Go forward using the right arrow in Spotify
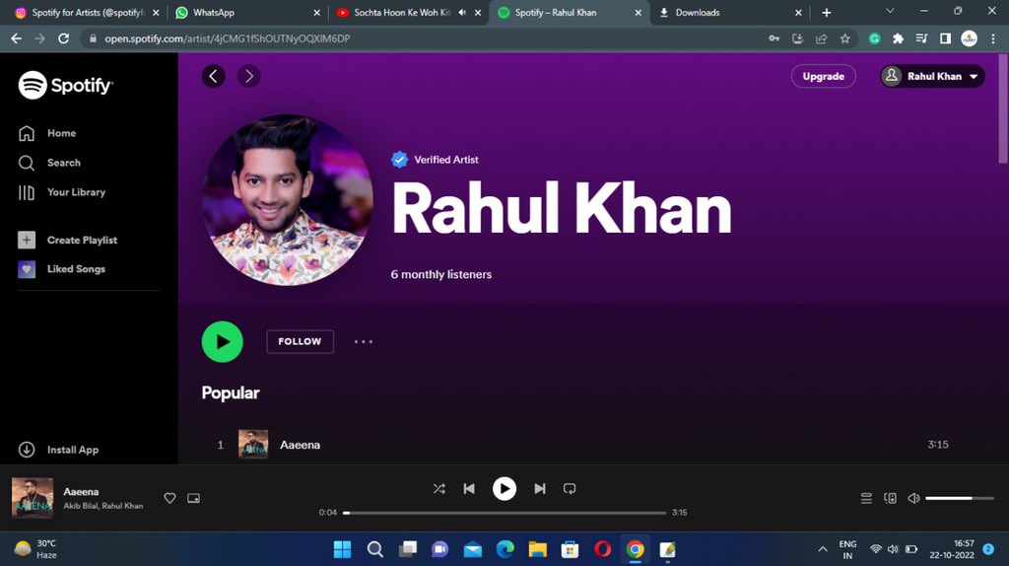The height and width of the screenshot is (566, 1009). click(249, 76)
